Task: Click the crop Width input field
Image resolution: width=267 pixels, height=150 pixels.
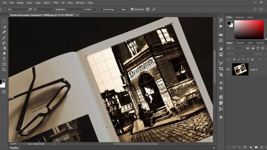Action: (20, 9)
